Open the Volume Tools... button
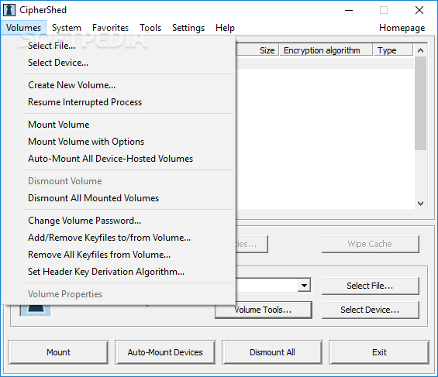The width and height of the screenshot is (438, 377). tap(263, 310)
